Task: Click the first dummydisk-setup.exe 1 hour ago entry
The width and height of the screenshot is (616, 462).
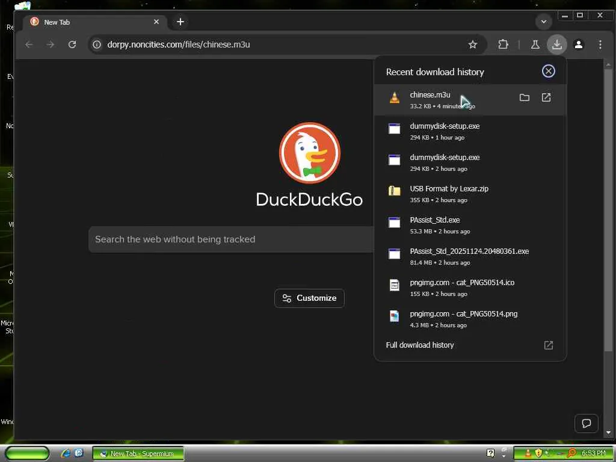Action: (470, 131)
